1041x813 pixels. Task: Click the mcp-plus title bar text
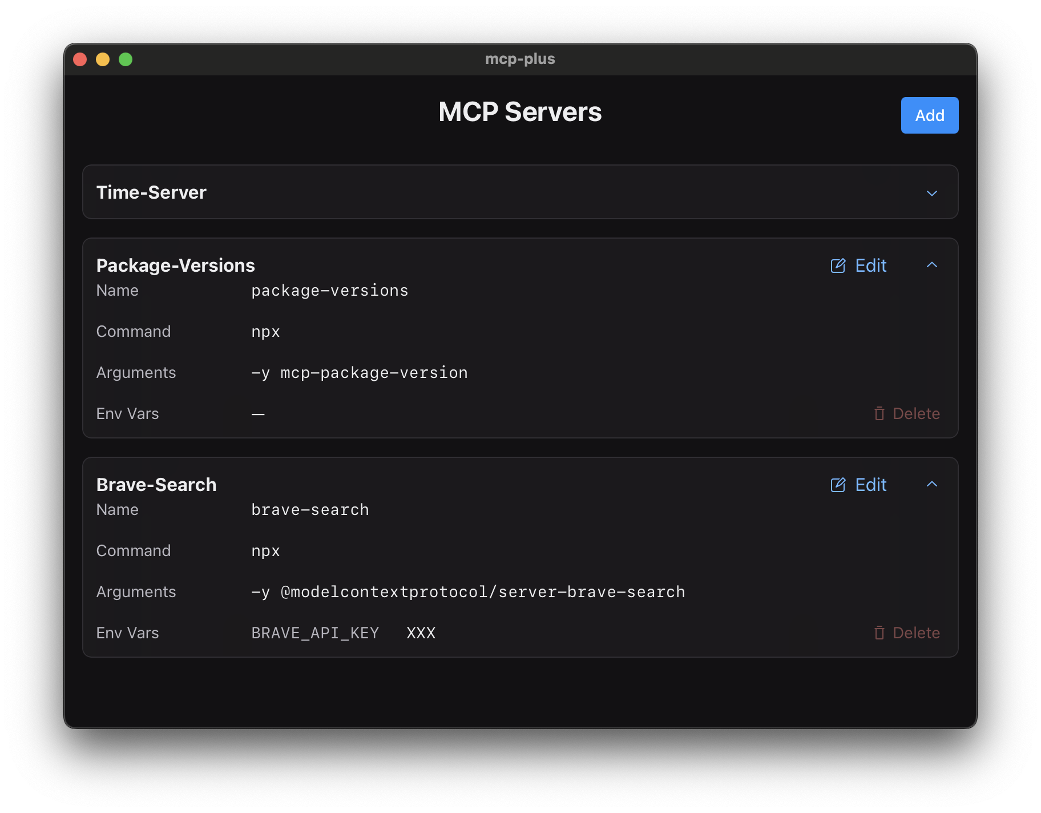coord(520,59)
